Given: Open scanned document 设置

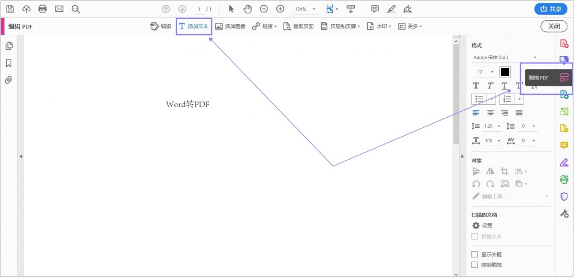Looking at the screenshot, I should [x=482, y=225].
